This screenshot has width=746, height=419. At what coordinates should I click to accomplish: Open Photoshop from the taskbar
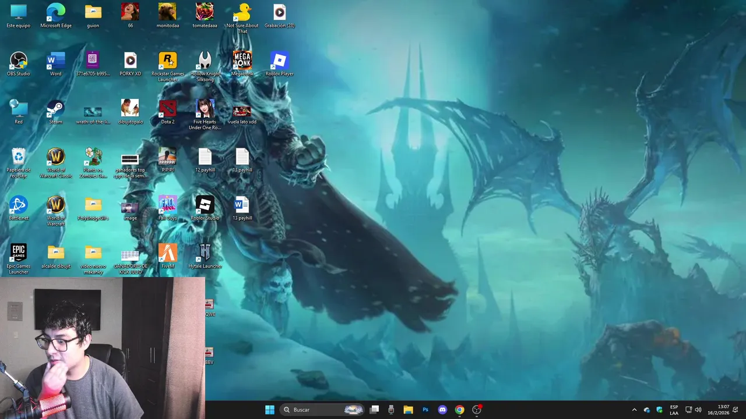(x=425, y=410)
